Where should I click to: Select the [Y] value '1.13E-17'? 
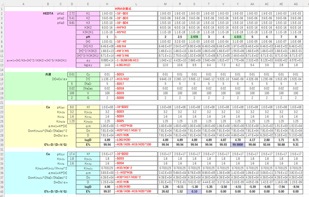107,79
